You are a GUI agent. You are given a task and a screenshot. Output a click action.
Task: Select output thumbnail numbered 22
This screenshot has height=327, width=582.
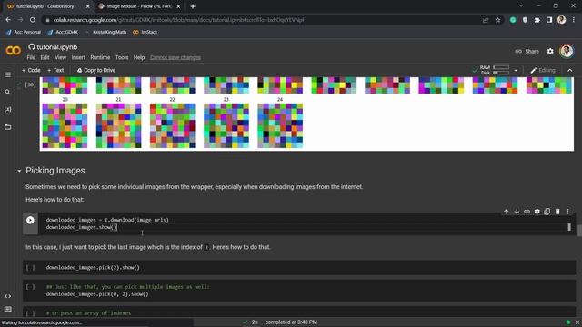pyautogui.click(x=173, y=125)
